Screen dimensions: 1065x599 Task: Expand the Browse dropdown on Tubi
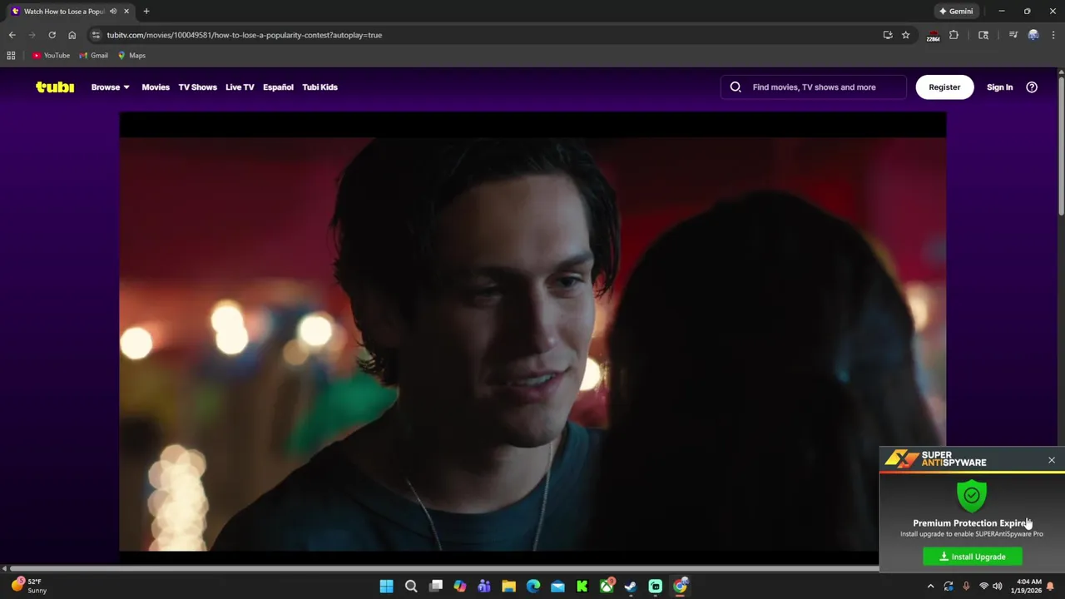pos(110,87)
